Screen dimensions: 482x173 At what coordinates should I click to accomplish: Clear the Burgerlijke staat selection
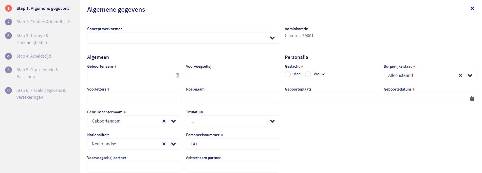[460, 75]
